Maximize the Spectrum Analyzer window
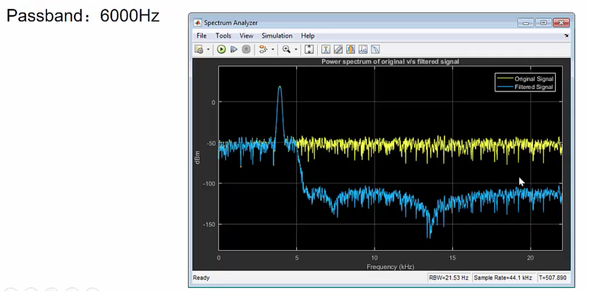The image size is (589, 291). (543, 23)
